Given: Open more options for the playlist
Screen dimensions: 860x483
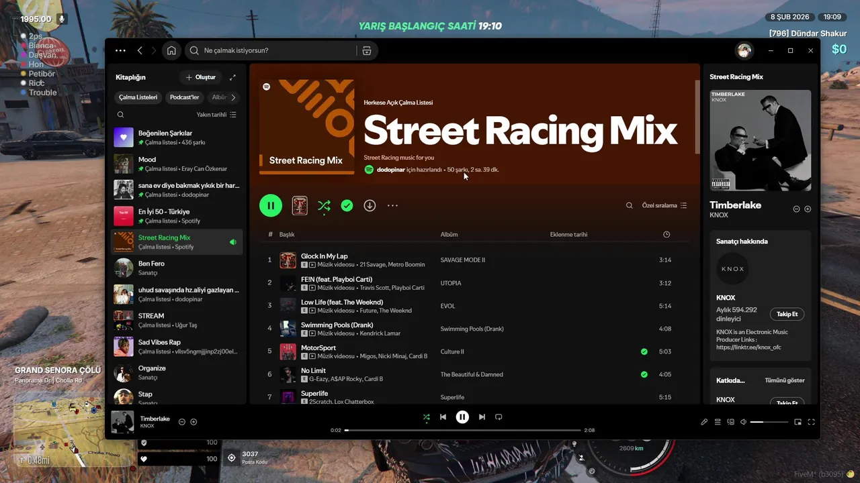Looking at the screenshot, I should (392, 205).
